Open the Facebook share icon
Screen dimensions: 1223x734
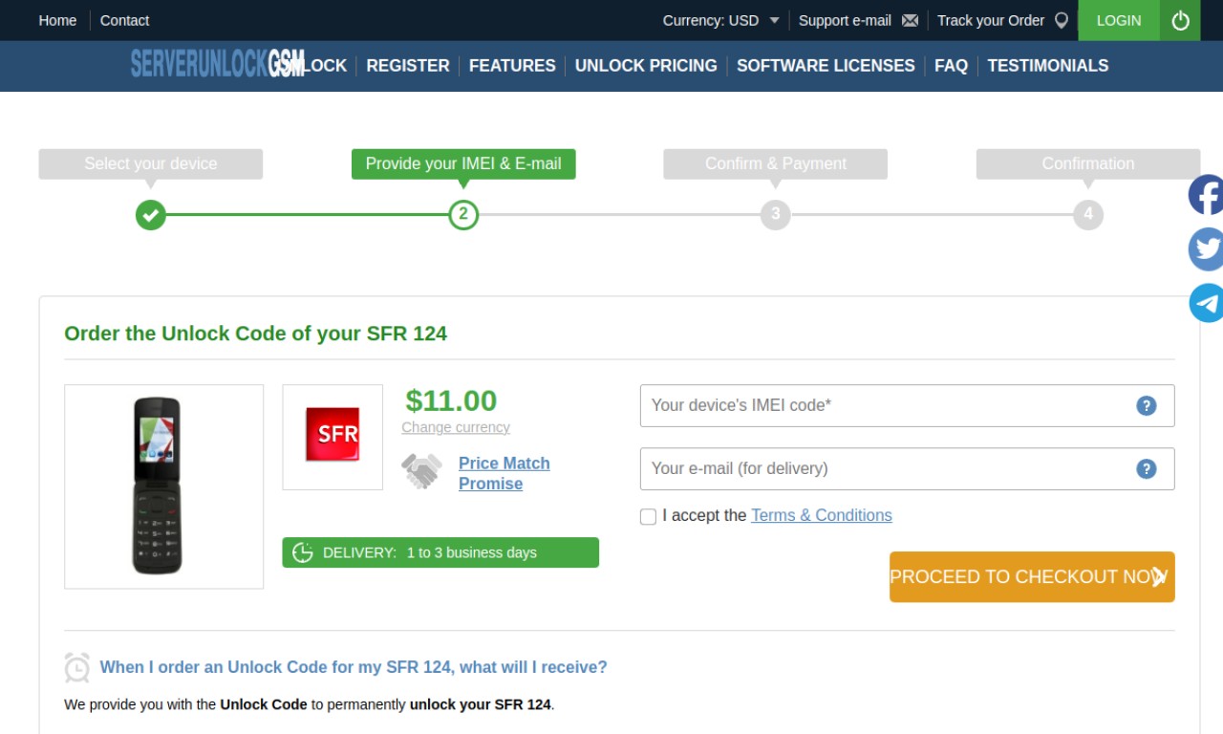pos(1206,195)
